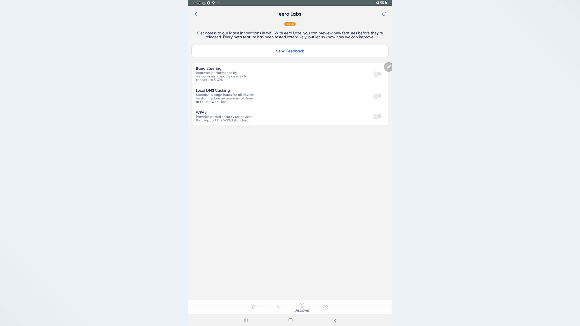Tap the Android back navigation button

(335, 320)
